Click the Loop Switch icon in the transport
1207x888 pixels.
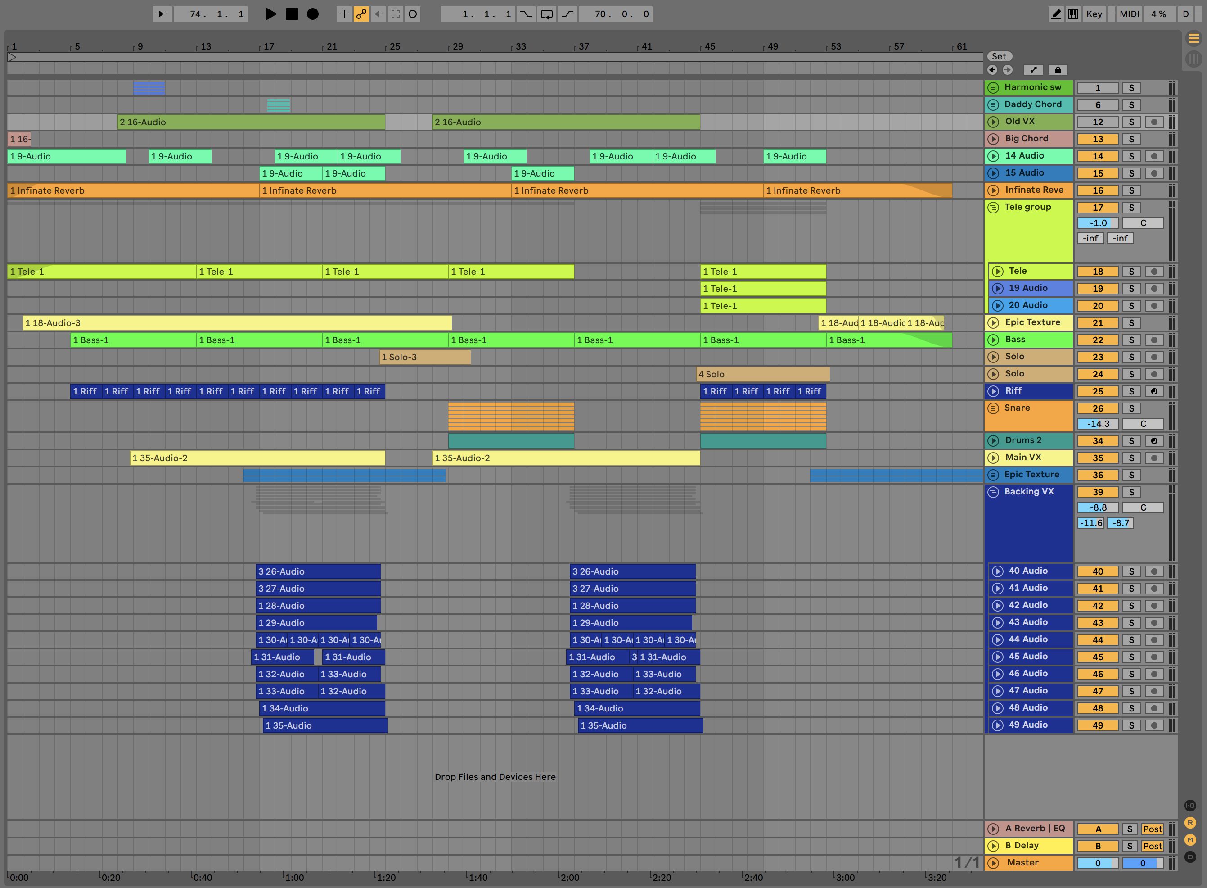(x=546, y=14)
